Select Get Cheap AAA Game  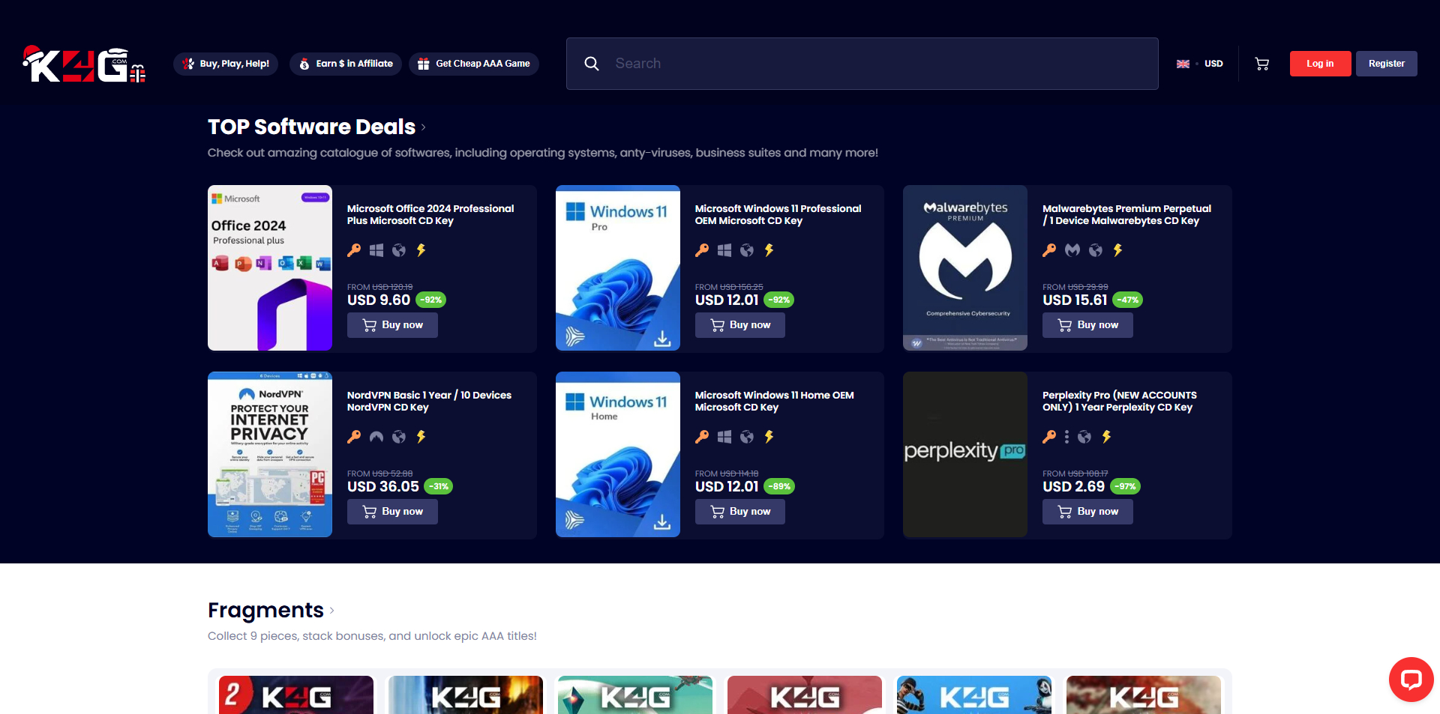(474, 64)
